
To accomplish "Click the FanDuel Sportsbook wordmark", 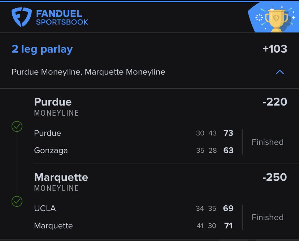I will pyautogui.click(x=62, y=17).
